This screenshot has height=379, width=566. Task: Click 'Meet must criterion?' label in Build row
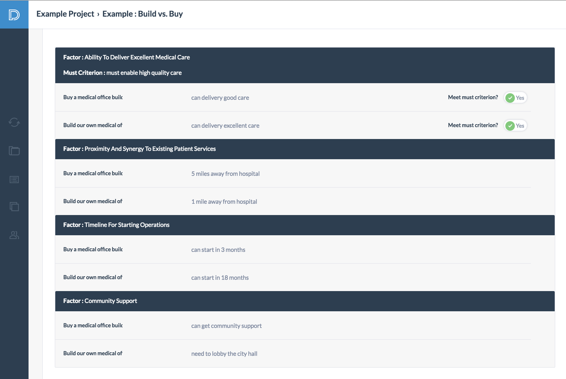pos(473,125)
